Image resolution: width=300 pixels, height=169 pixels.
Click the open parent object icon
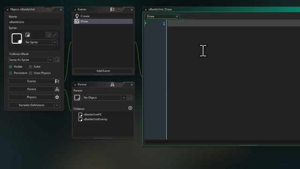pyautogui.click(x=130, y=98)
